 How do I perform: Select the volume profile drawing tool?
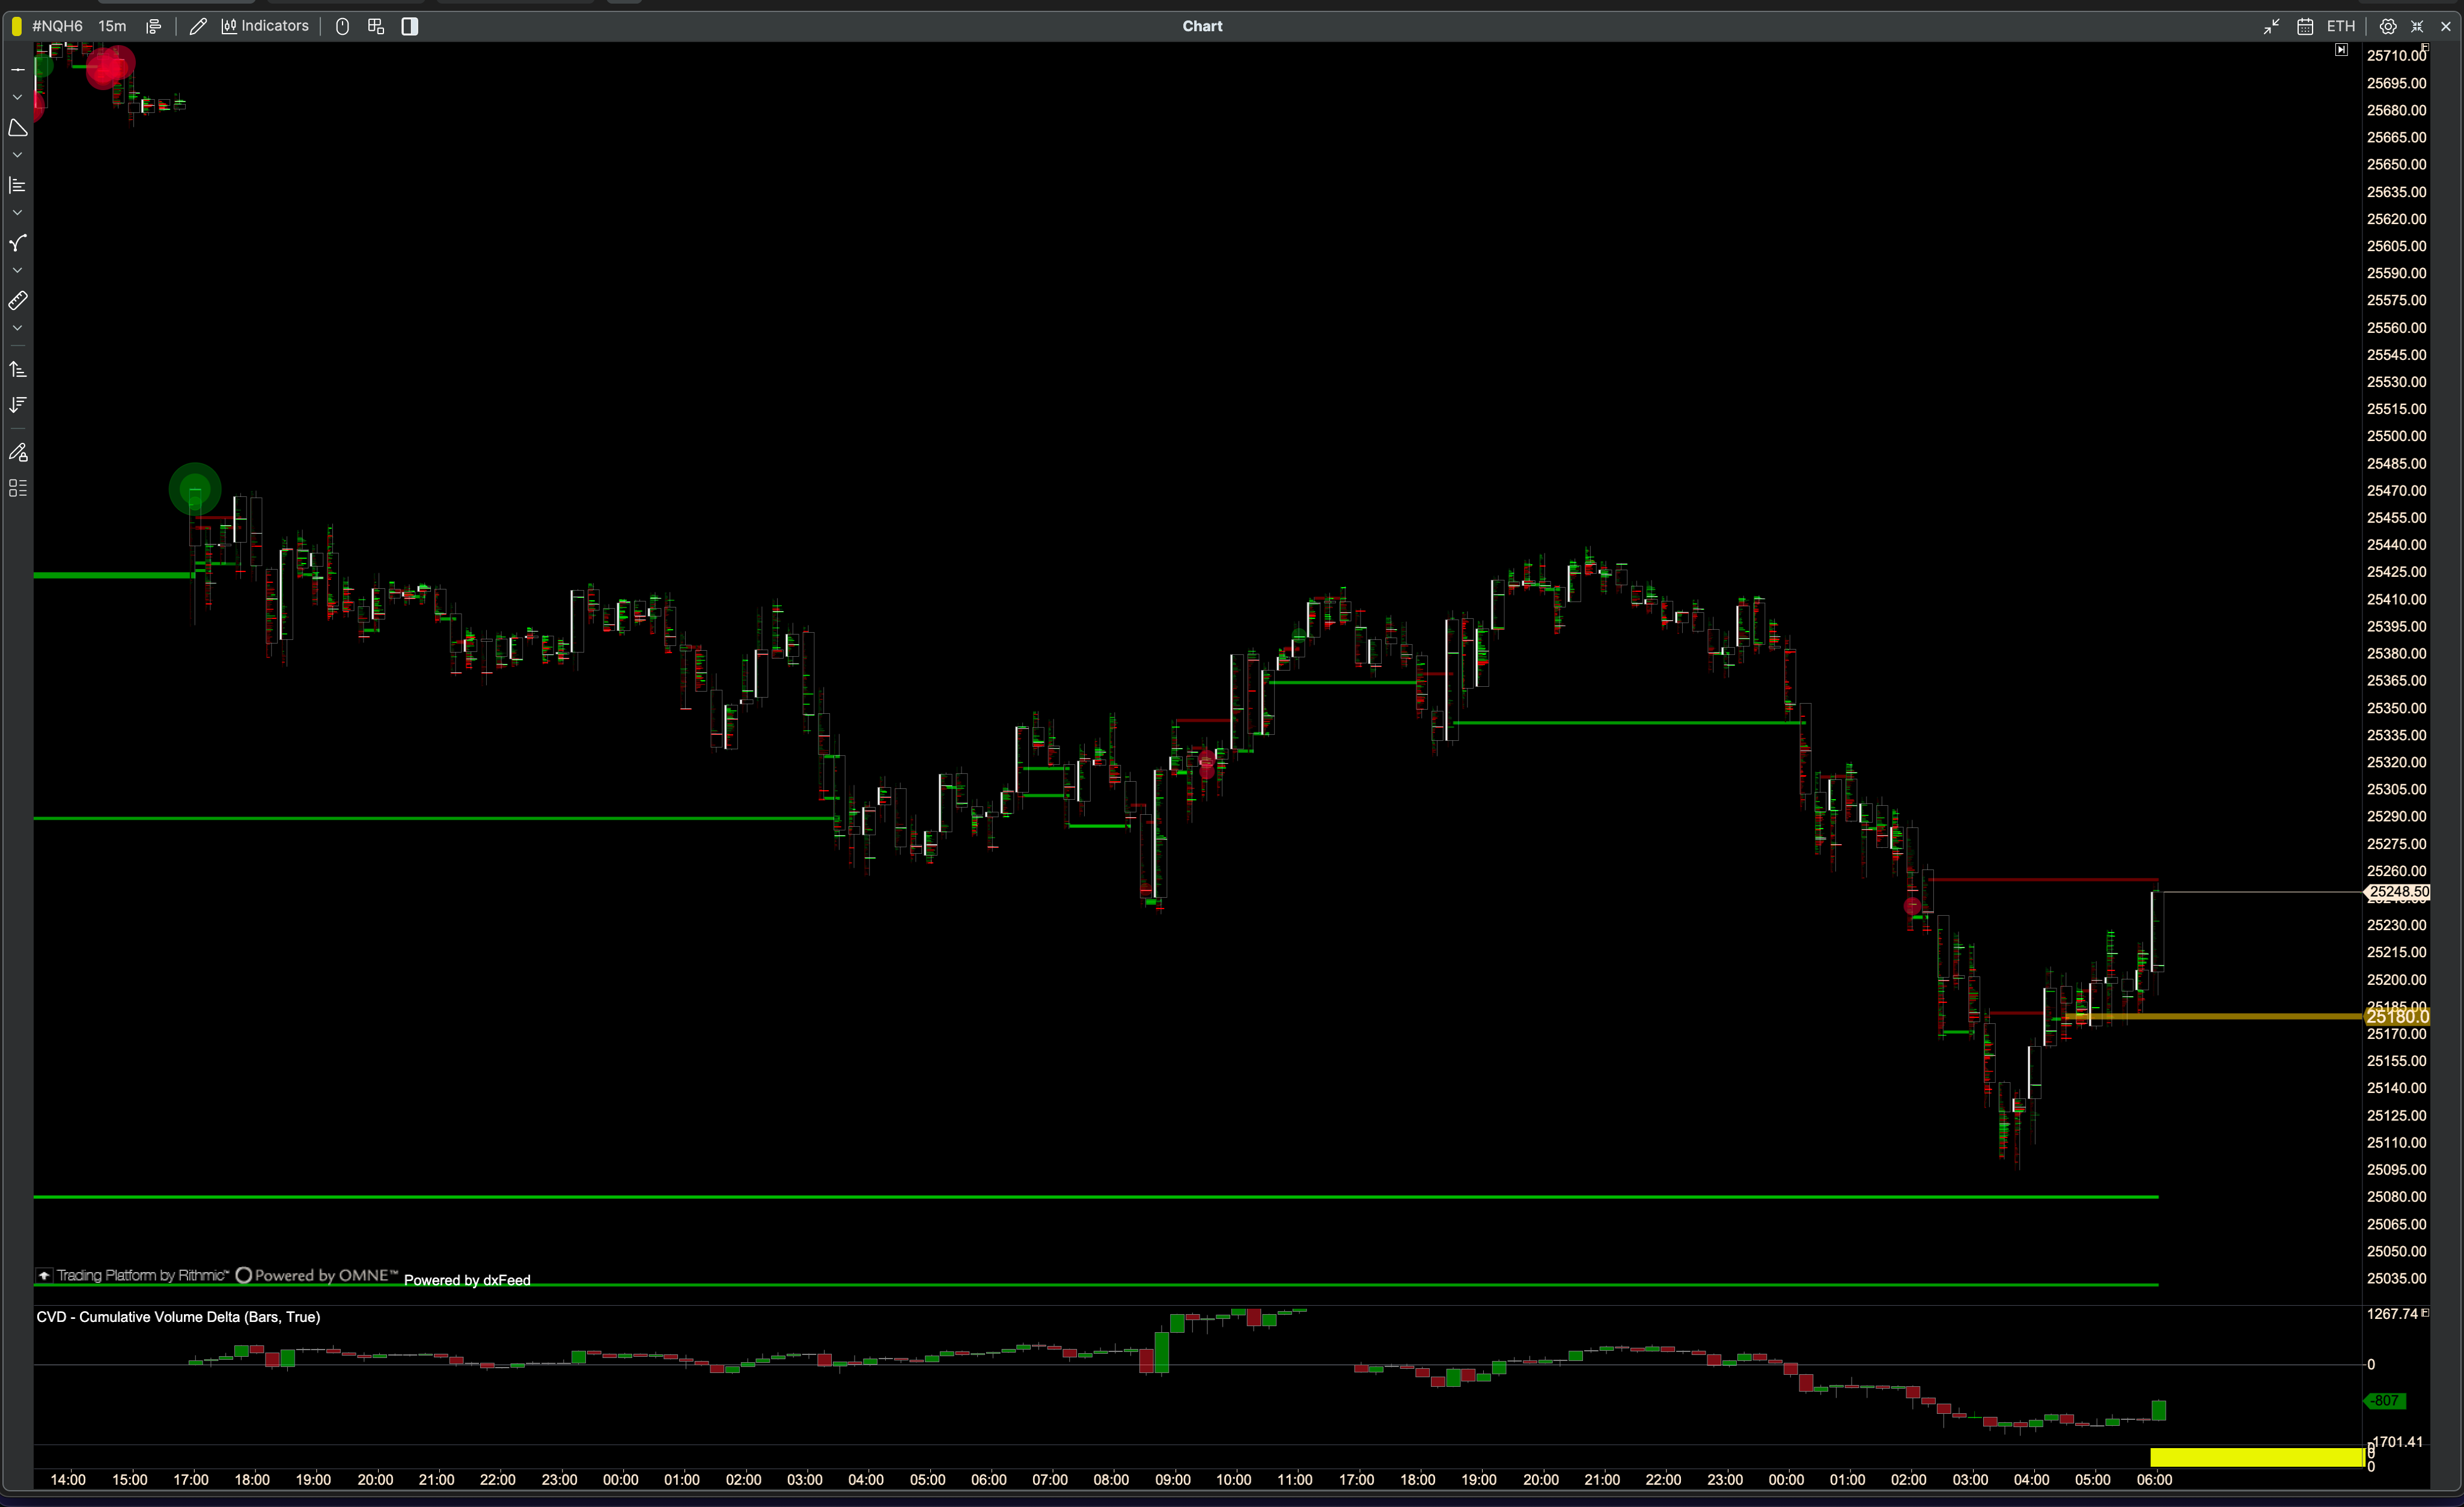point(17,185)
